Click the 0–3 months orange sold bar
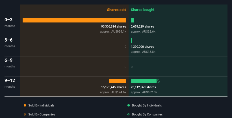This screenshot has width=232, height=118. (74, 20)
